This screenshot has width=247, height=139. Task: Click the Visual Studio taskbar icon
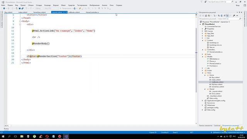(66, 136)
